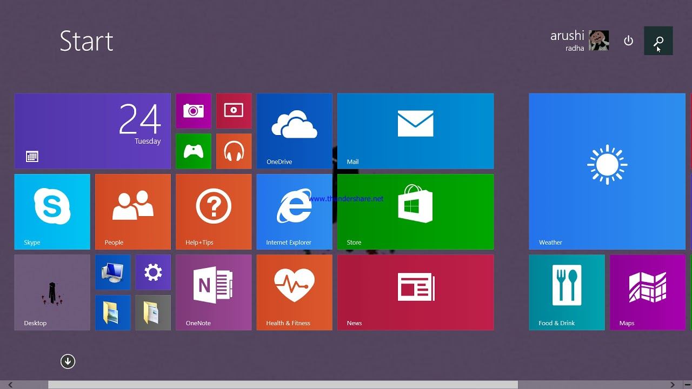Viewport: 692px width, 389px height.
Task: Open the Xbox Games tile
Action: (194, 151)
